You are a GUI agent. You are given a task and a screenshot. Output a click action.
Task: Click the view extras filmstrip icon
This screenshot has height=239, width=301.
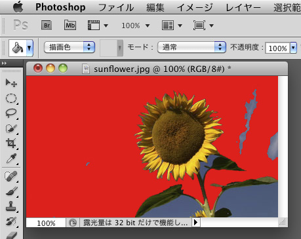click(x=94, y=26)
